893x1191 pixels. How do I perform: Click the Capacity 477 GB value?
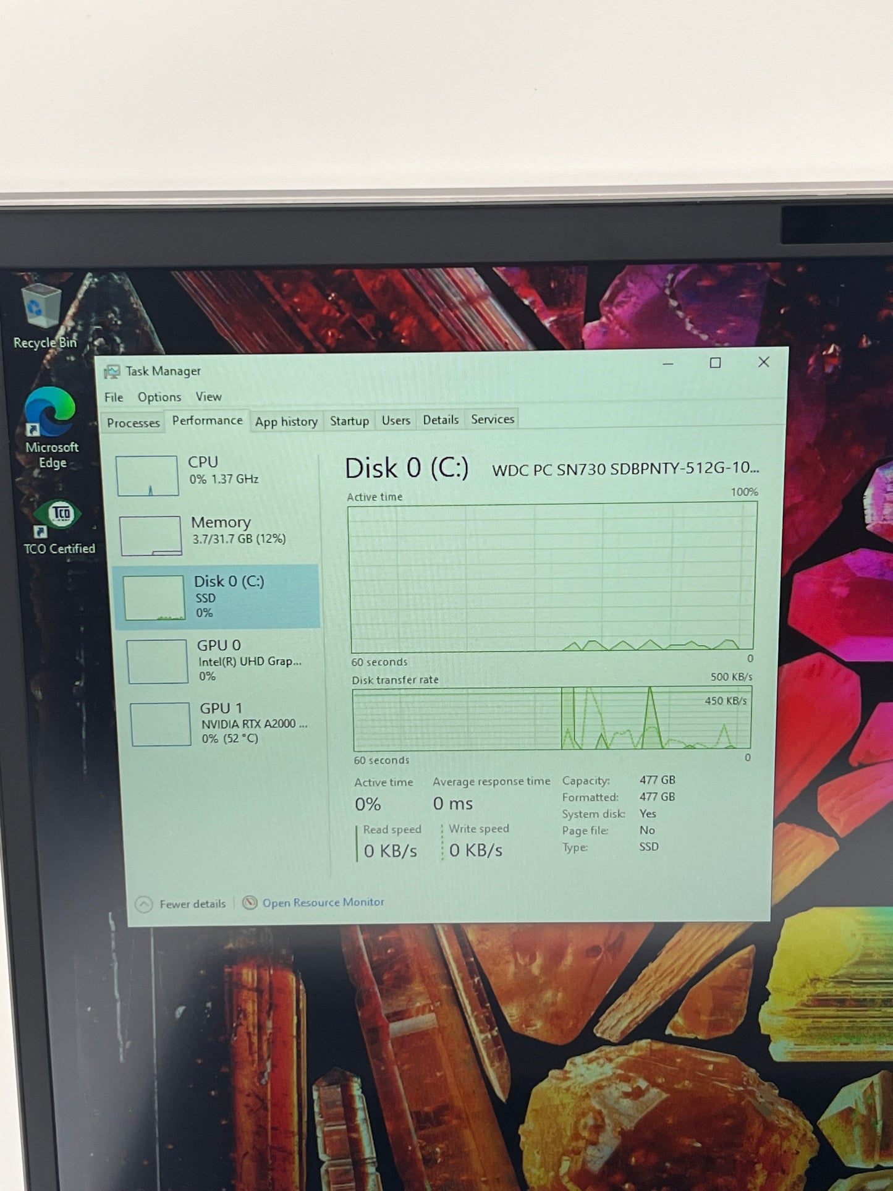[657, 780]
